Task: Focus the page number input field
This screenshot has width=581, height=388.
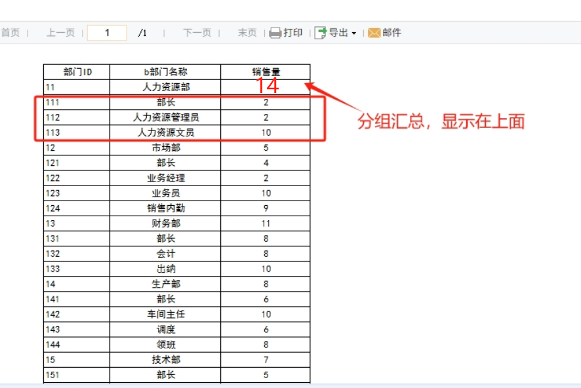Action: (107, 33)
